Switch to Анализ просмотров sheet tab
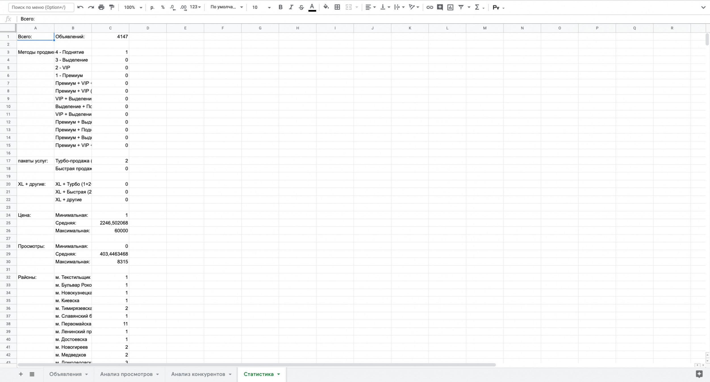710x382 pixels. 126,374
